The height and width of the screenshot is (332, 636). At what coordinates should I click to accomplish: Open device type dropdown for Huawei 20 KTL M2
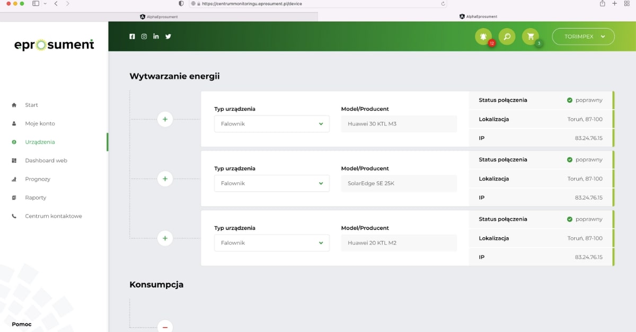(x=271, y=243)
